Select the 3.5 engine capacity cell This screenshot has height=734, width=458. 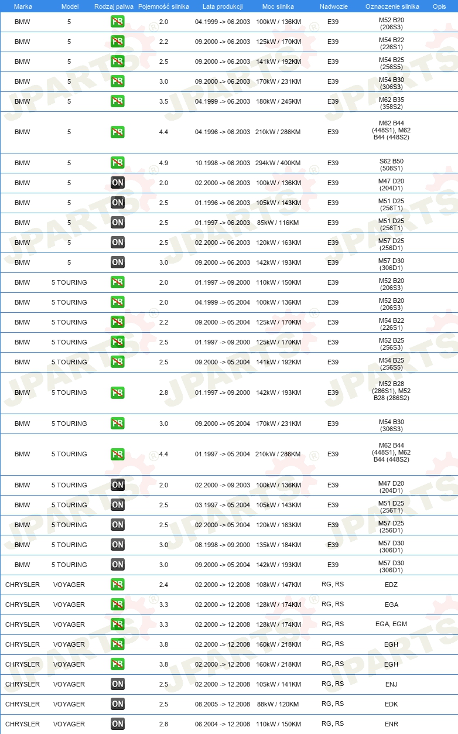(163, 101)
